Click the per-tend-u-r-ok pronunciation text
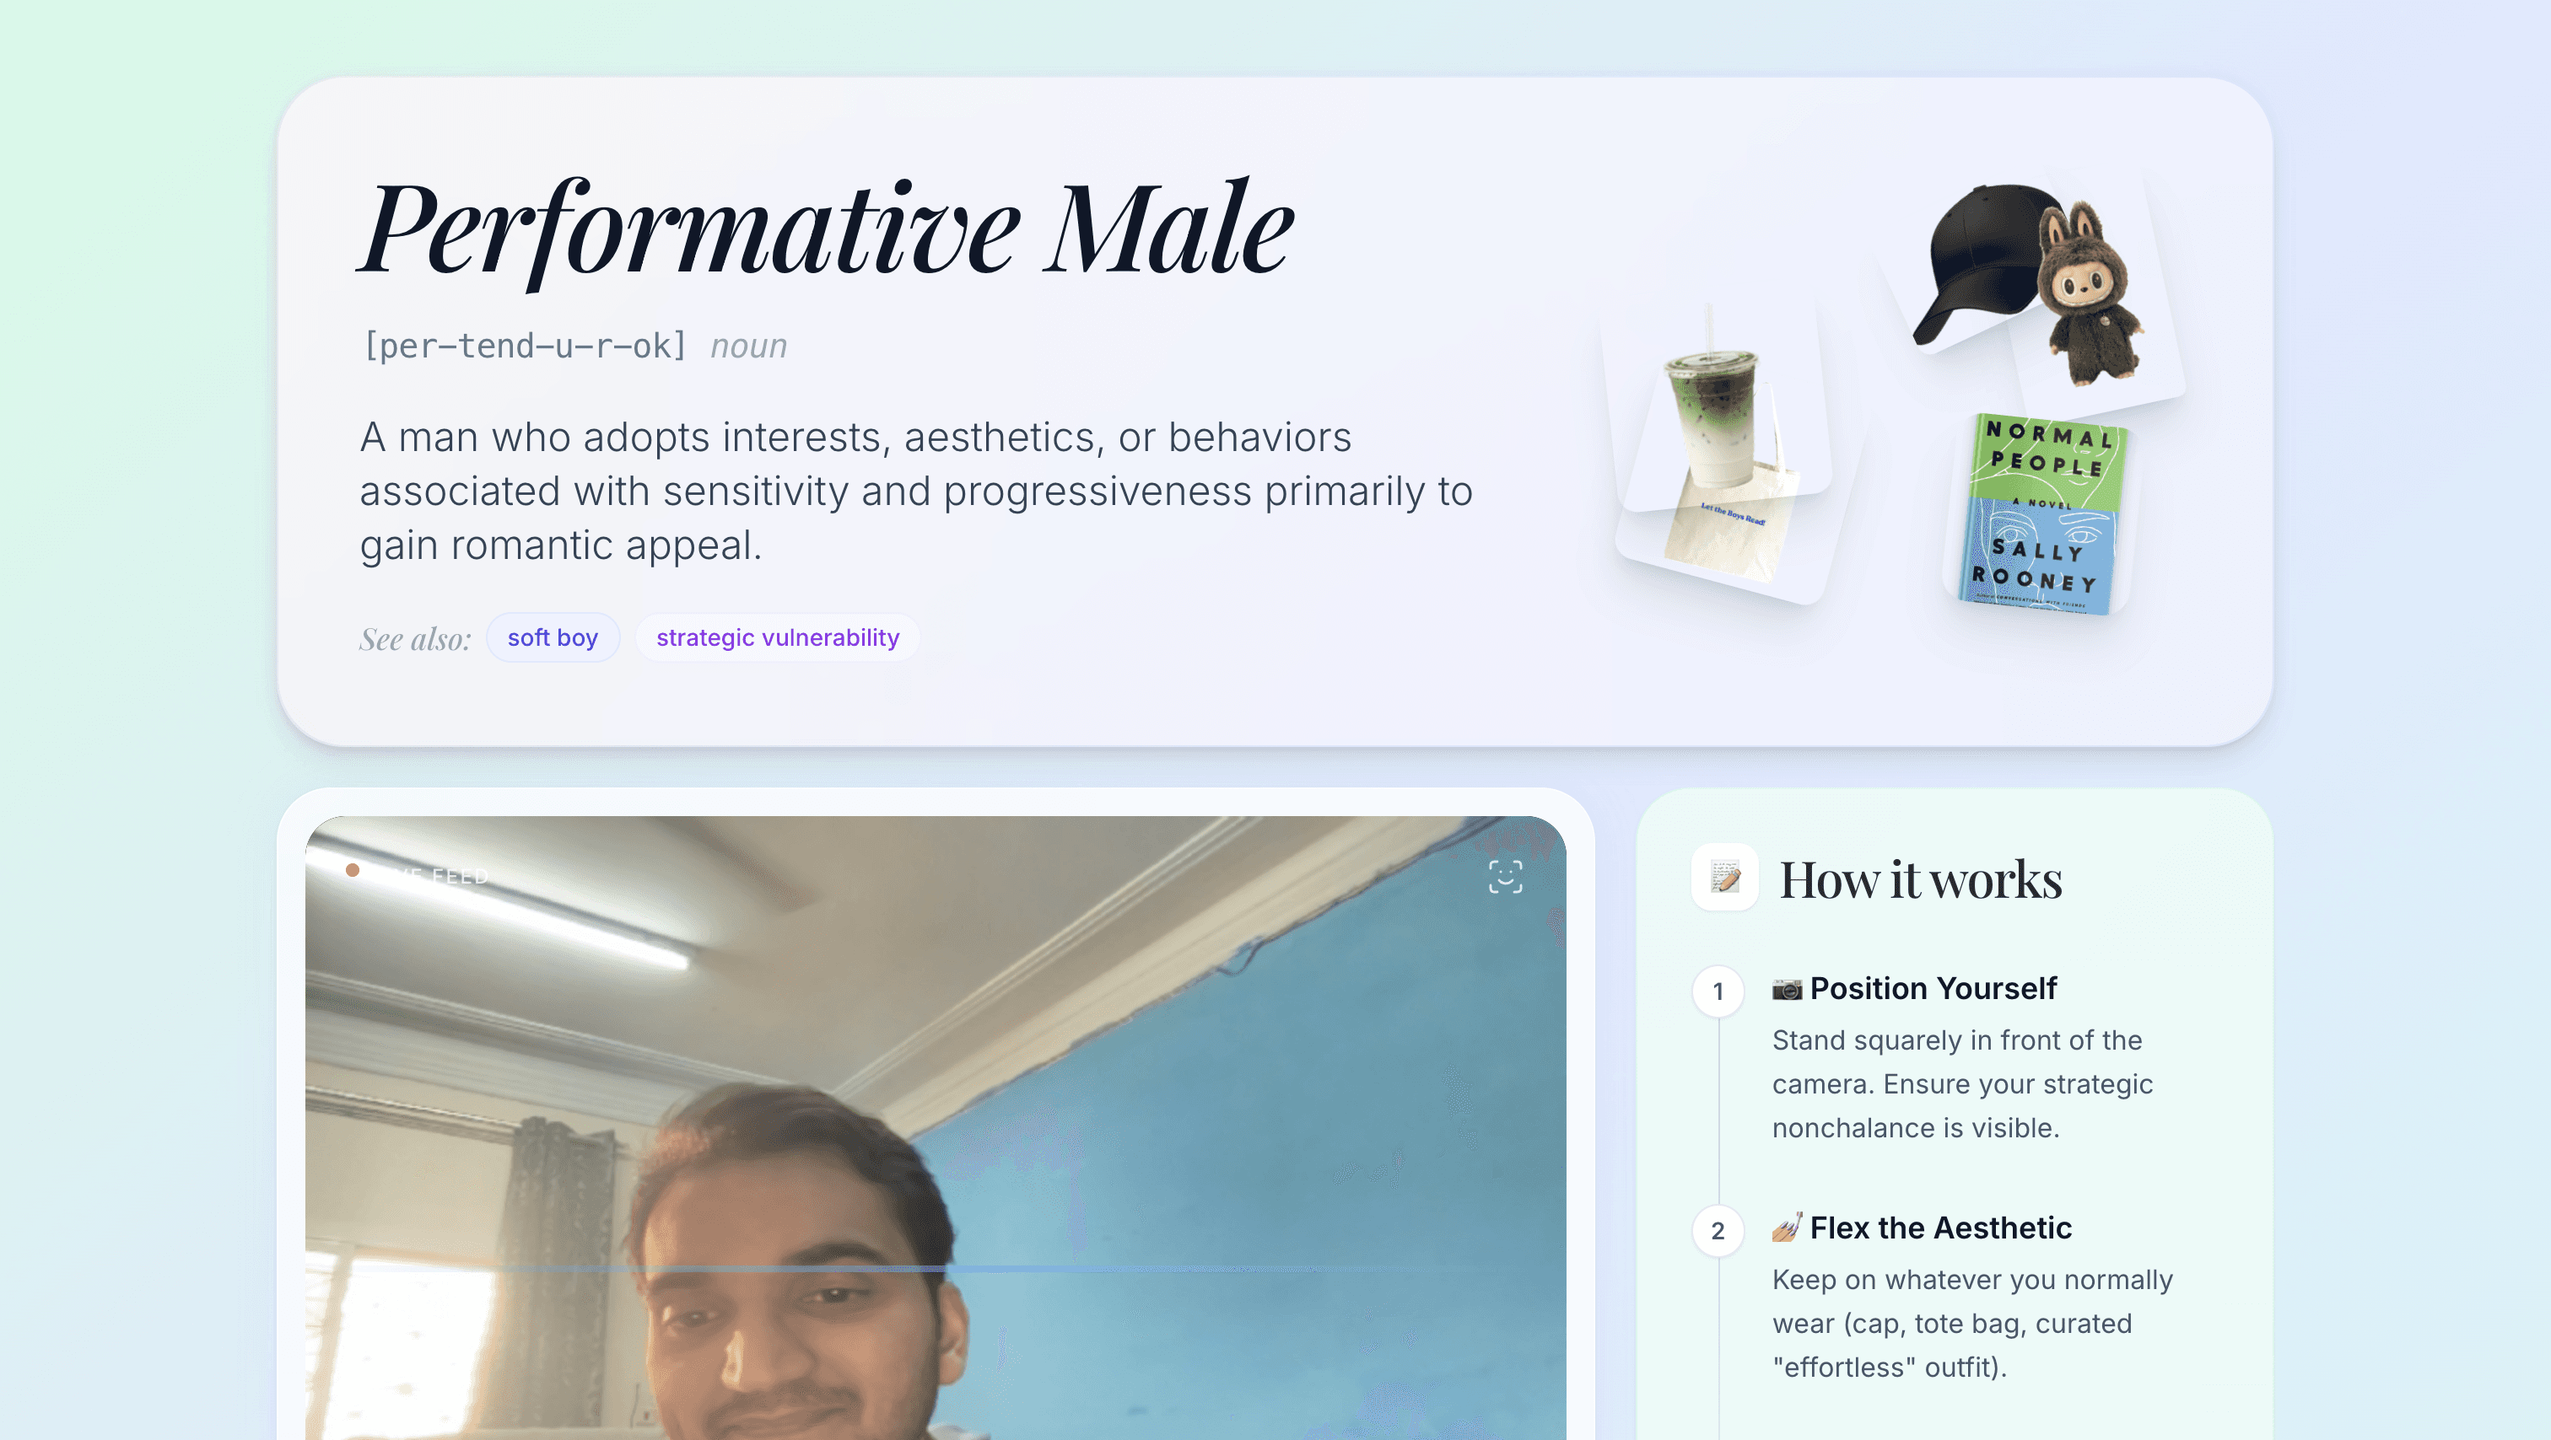 (525, 346)
